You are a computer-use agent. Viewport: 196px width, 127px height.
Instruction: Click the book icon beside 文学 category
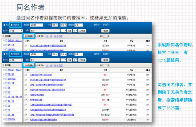click(x=6, y=106)
